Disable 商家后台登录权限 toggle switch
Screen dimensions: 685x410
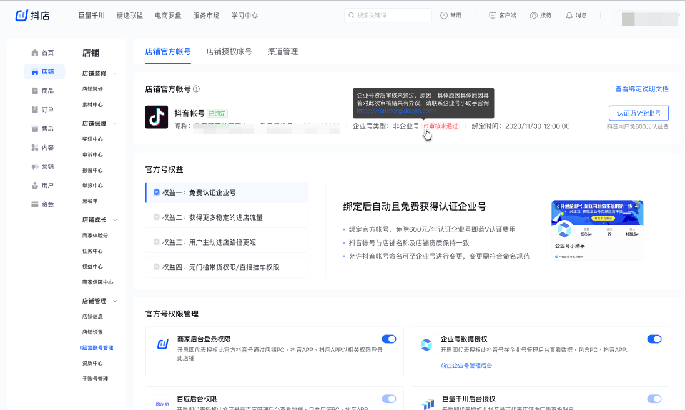coord(388,339)
